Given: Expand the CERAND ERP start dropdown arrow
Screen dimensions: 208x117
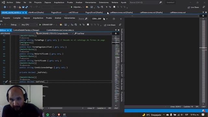Looking at the screenshot, I should tap(54, 25).
